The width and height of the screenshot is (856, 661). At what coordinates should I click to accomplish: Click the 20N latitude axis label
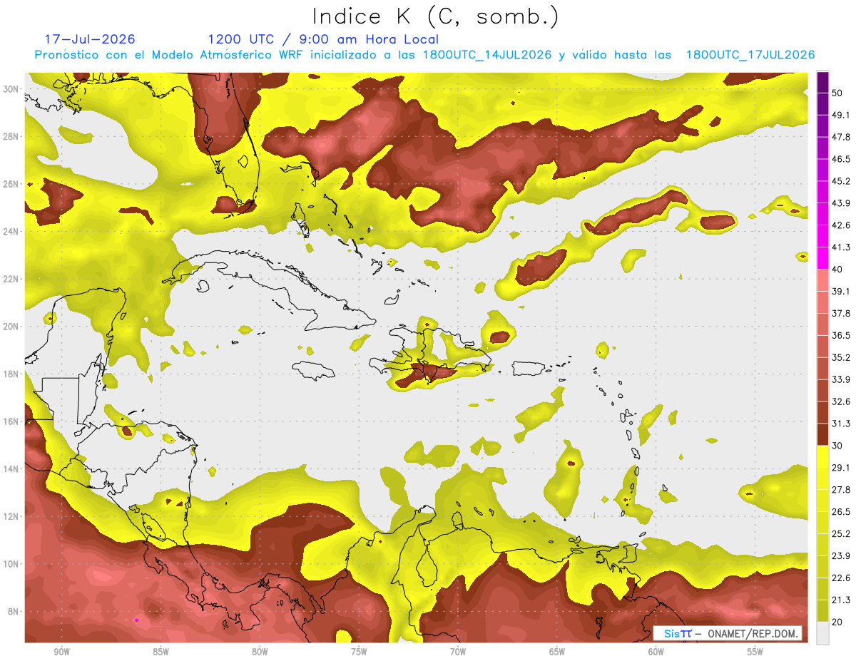[x=11, y=327]
